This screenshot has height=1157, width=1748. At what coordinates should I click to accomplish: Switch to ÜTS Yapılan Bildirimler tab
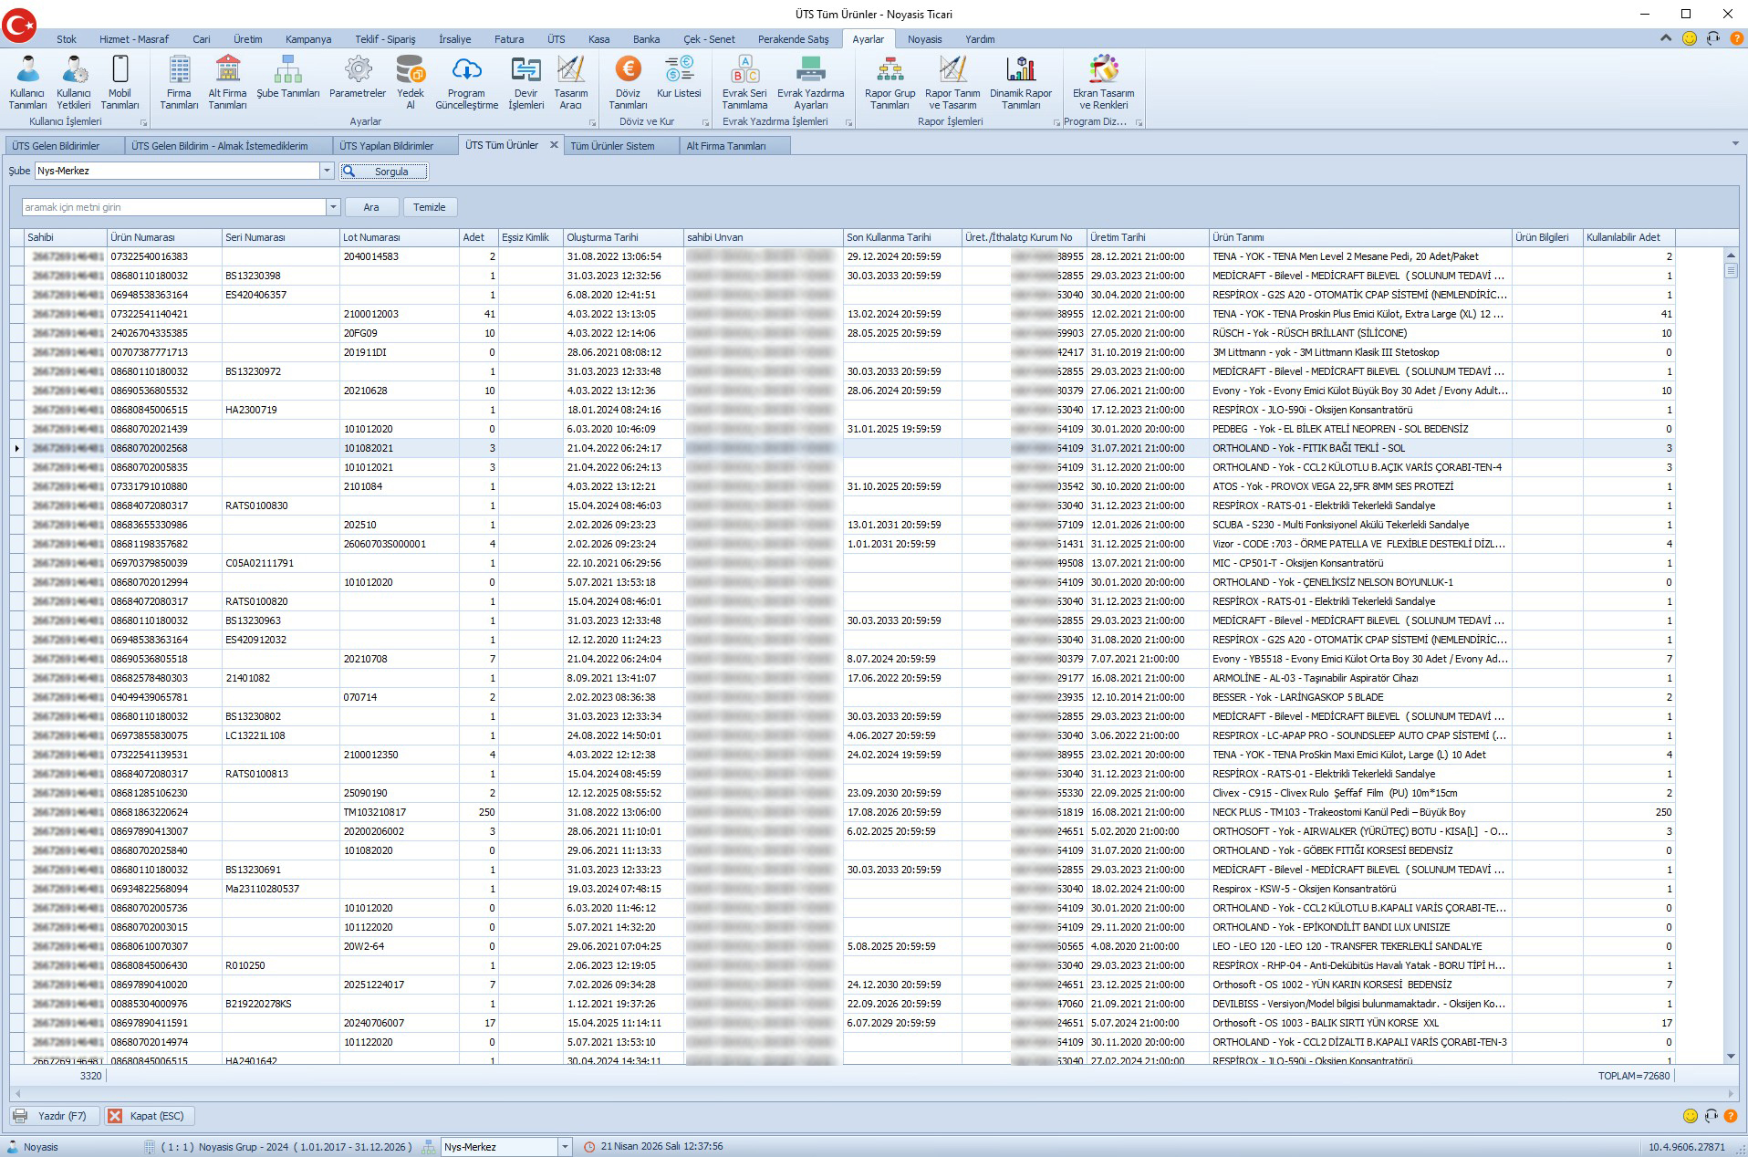pyautogui.click(x=386, y=146)
